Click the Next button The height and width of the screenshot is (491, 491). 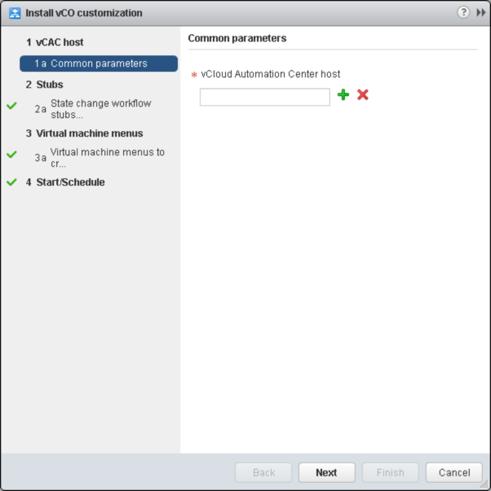327,473
